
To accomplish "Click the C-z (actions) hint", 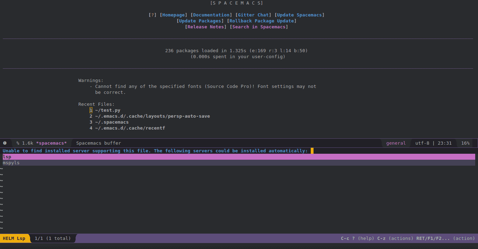I will pyautogui.click(x=395, y=238).
